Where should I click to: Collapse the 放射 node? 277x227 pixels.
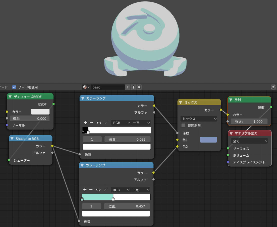pos(231,100)
